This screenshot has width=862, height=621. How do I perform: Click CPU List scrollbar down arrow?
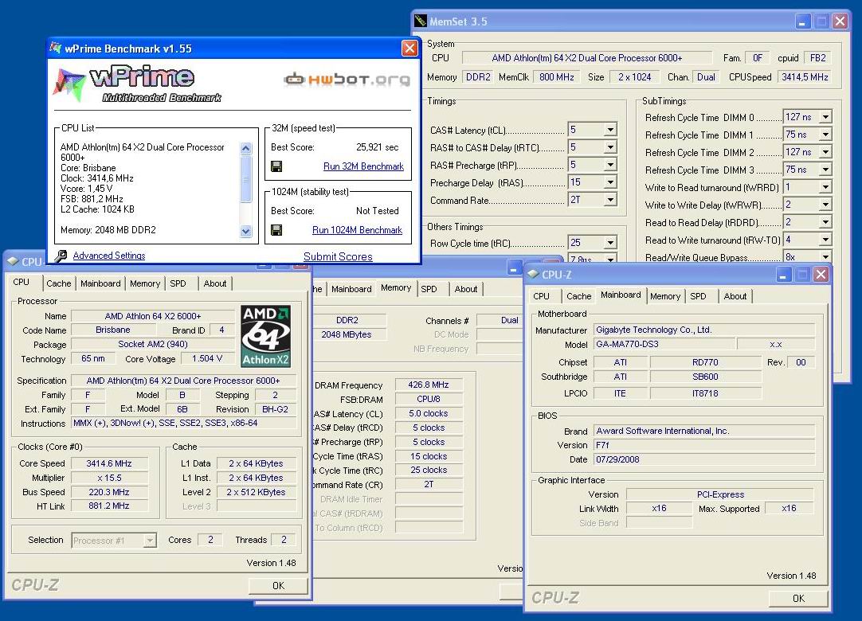tap(245, 232)
